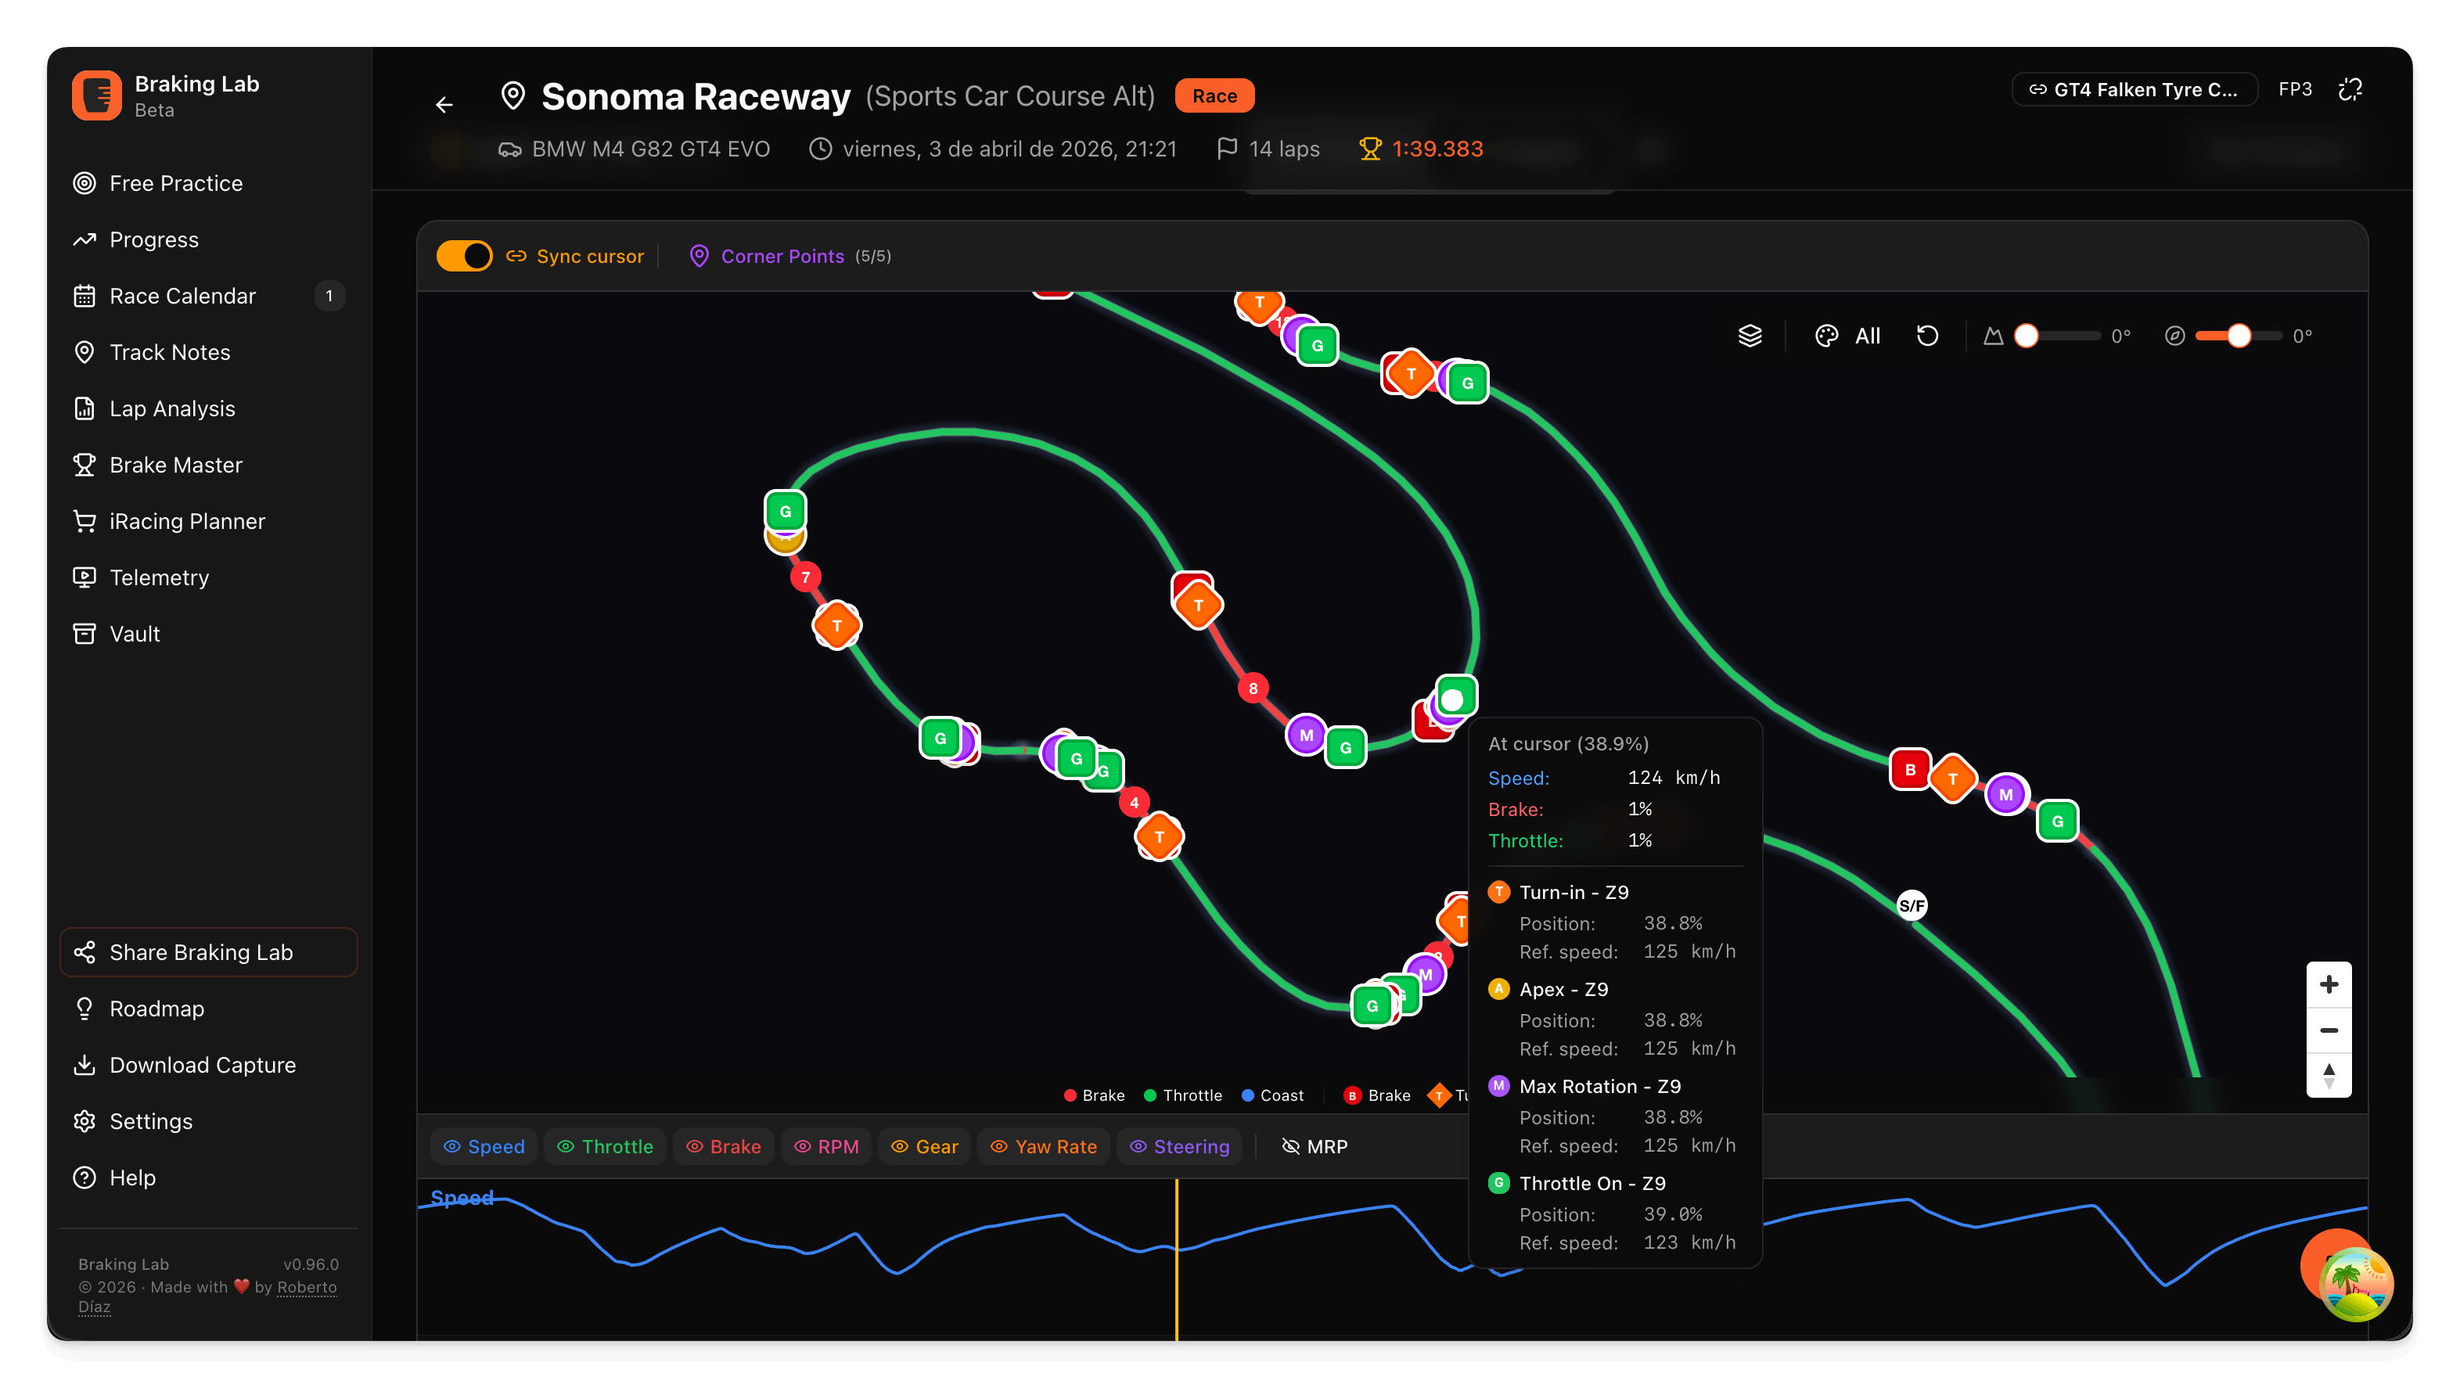Viewport: 2460px width, 1388px height.
Task: Disable the Sync cursor toggle
Action: pos(464,256)
